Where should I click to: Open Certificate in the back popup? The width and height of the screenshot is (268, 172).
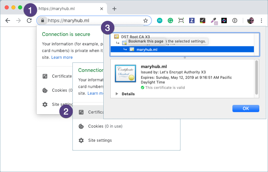(57, 76)
